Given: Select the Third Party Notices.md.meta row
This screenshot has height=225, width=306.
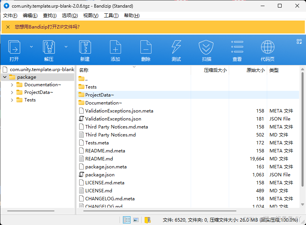Looking at the screenshot, I should point(188,127).
